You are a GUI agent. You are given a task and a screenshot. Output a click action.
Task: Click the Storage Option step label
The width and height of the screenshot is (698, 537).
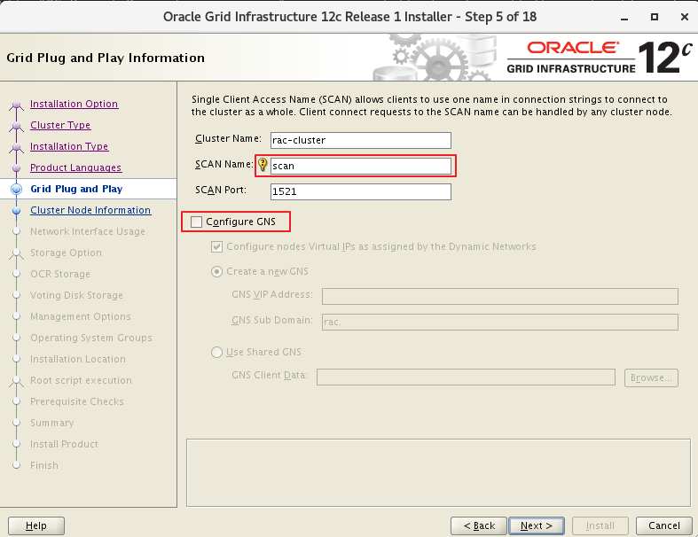[66, 253]
